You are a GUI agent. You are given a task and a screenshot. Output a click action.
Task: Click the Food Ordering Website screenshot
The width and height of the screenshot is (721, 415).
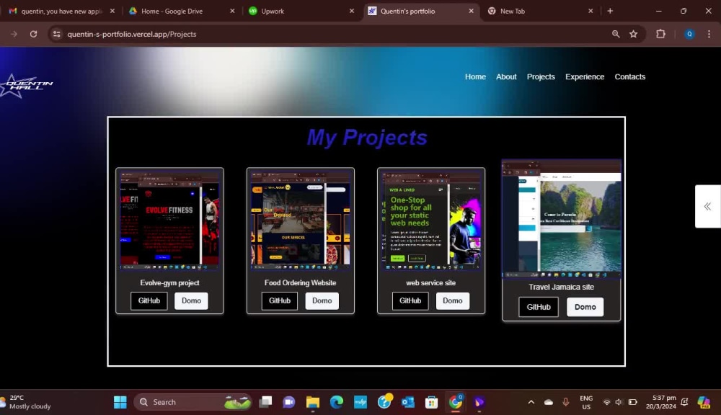tap(300, 221)
